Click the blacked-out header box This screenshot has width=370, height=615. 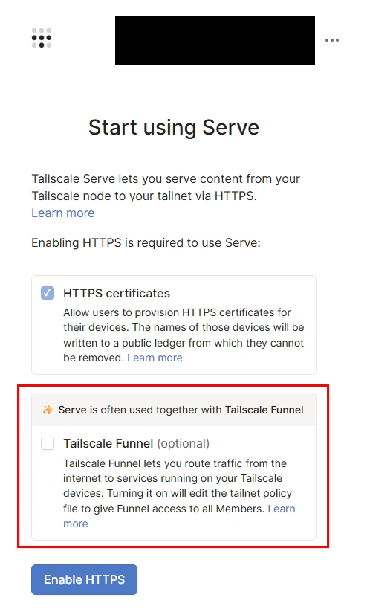click(215, 41)
